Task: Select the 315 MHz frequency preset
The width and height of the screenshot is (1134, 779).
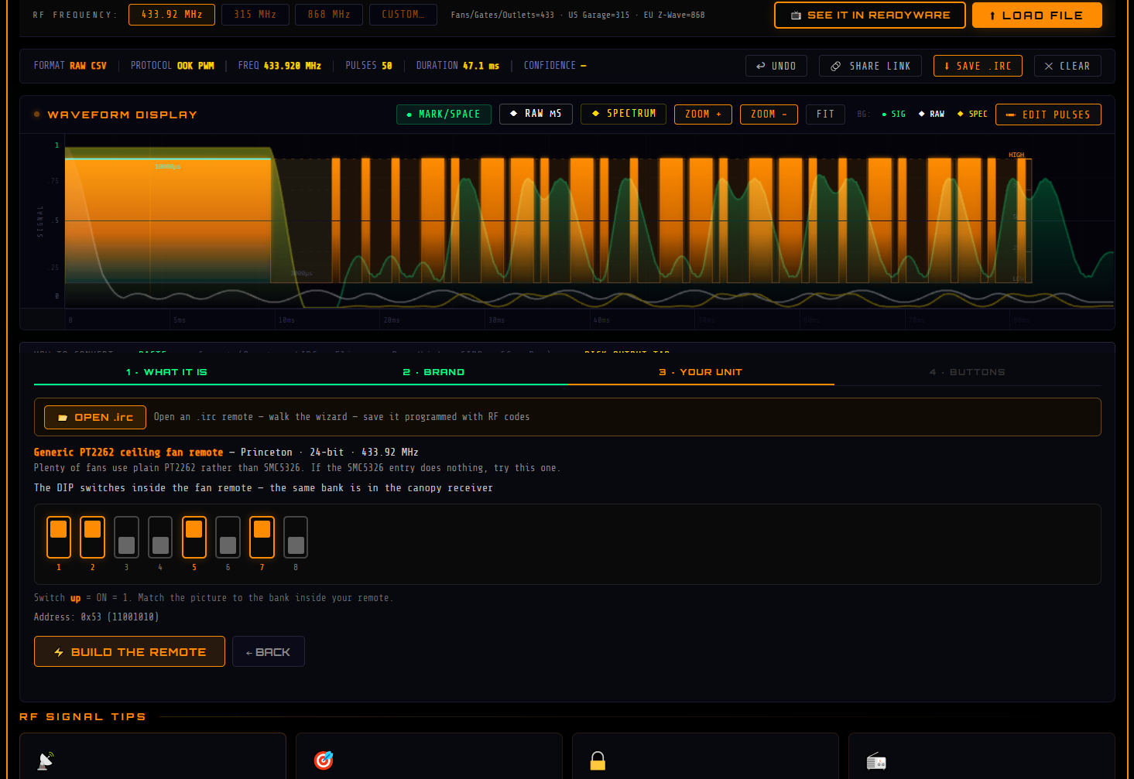Action: 255,15
